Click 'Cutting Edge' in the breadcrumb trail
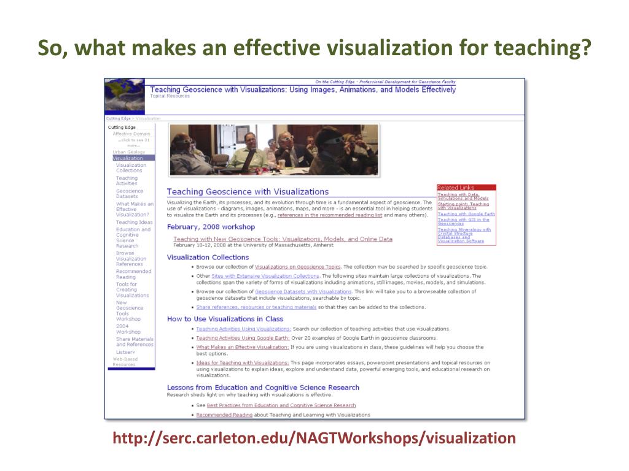Screen dimensions: 629x471 119,118
